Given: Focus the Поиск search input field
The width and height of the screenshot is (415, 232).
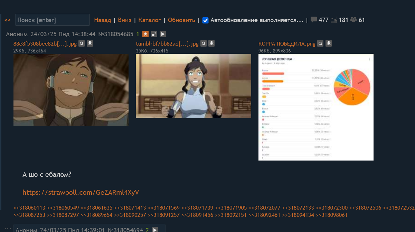Looking at the screenshot, I should point(53,20).
